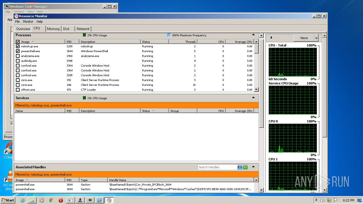Sort processes by Average CPU column
This screenshot has width=363, height=204.
[240, 42]
